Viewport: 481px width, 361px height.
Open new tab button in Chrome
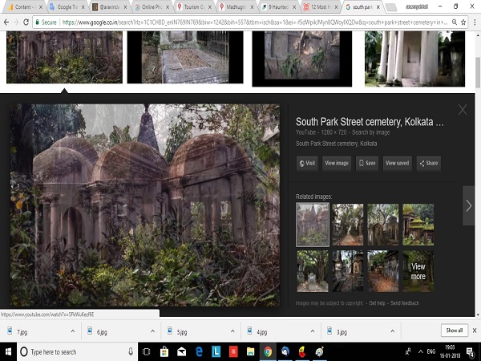click(x=391, y=7)
